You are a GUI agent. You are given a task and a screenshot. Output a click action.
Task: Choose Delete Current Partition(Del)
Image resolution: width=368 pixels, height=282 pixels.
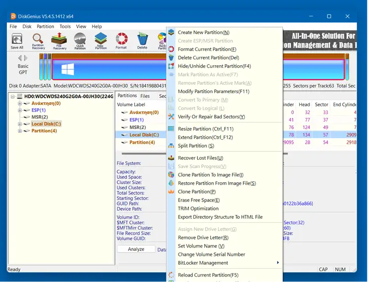pyautogui.click(x=208, y=58)
